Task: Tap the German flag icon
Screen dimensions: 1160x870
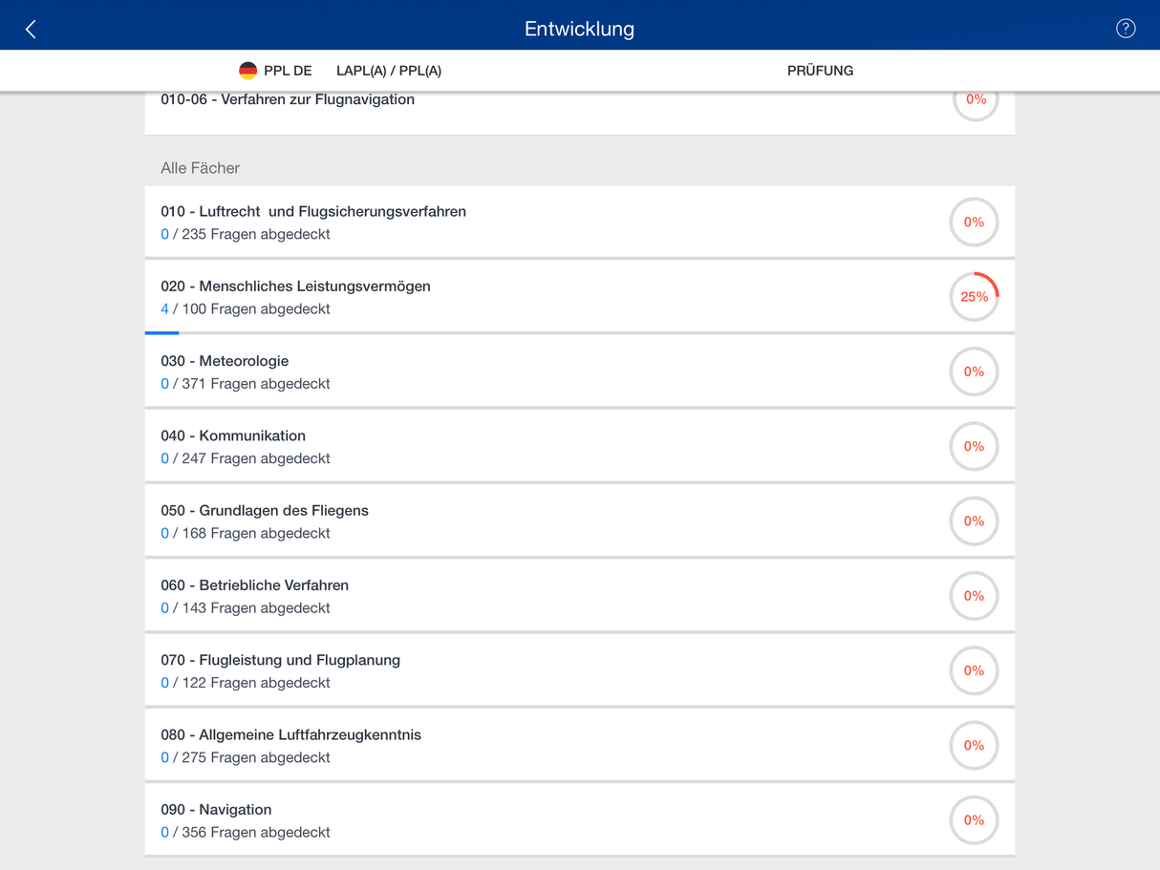Action: click(x=247, y=71)
